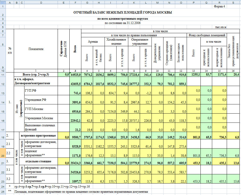The image size is (241, 195).
Task: Click the 'Форма 4' cell
Action: click(219, 6)
